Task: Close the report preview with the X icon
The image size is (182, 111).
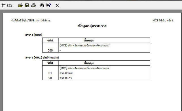Action: click(x=57, y=5)
